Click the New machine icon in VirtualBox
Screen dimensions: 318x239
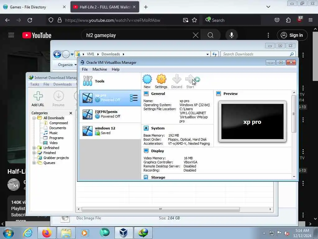pos(147,81)
